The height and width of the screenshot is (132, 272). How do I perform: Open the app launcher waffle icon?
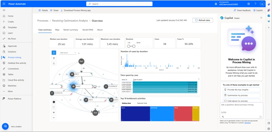(x=4, y=4)
